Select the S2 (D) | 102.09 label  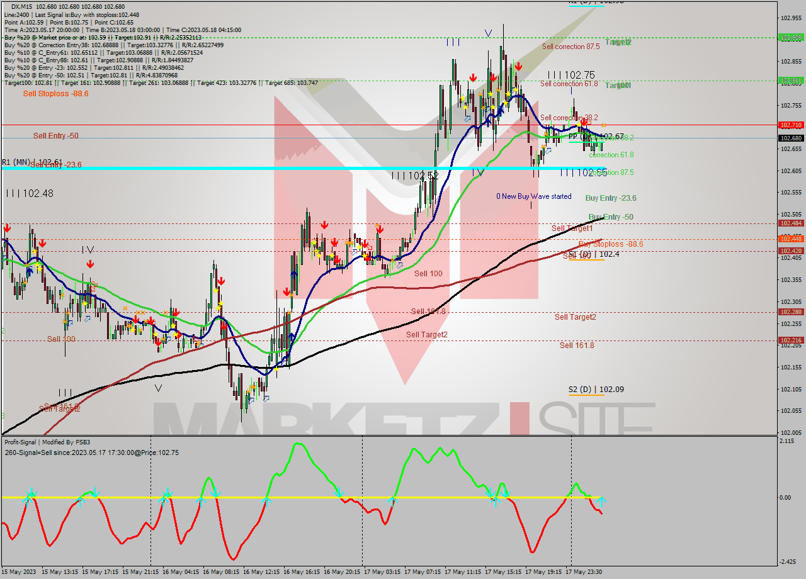click(x=596, y=390)
